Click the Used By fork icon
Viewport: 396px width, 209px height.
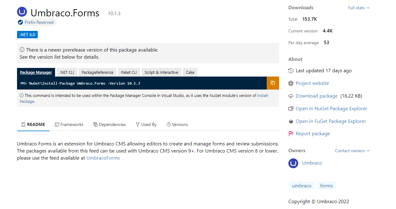coord(138,124)
